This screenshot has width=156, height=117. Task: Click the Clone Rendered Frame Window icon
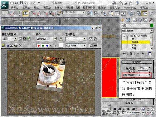(x=12, y=45)
